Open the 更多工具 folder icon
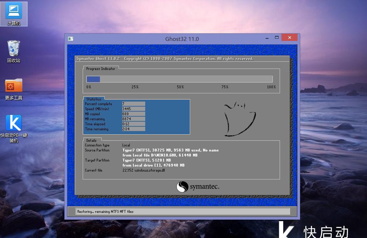Screen dimensions: 367x238 (14, 89)
